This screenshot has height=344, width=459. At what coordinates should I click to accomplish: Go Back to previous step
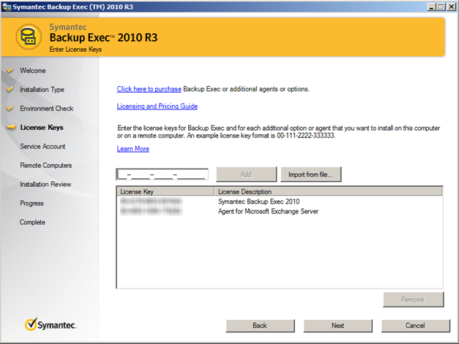coord(260,326)
